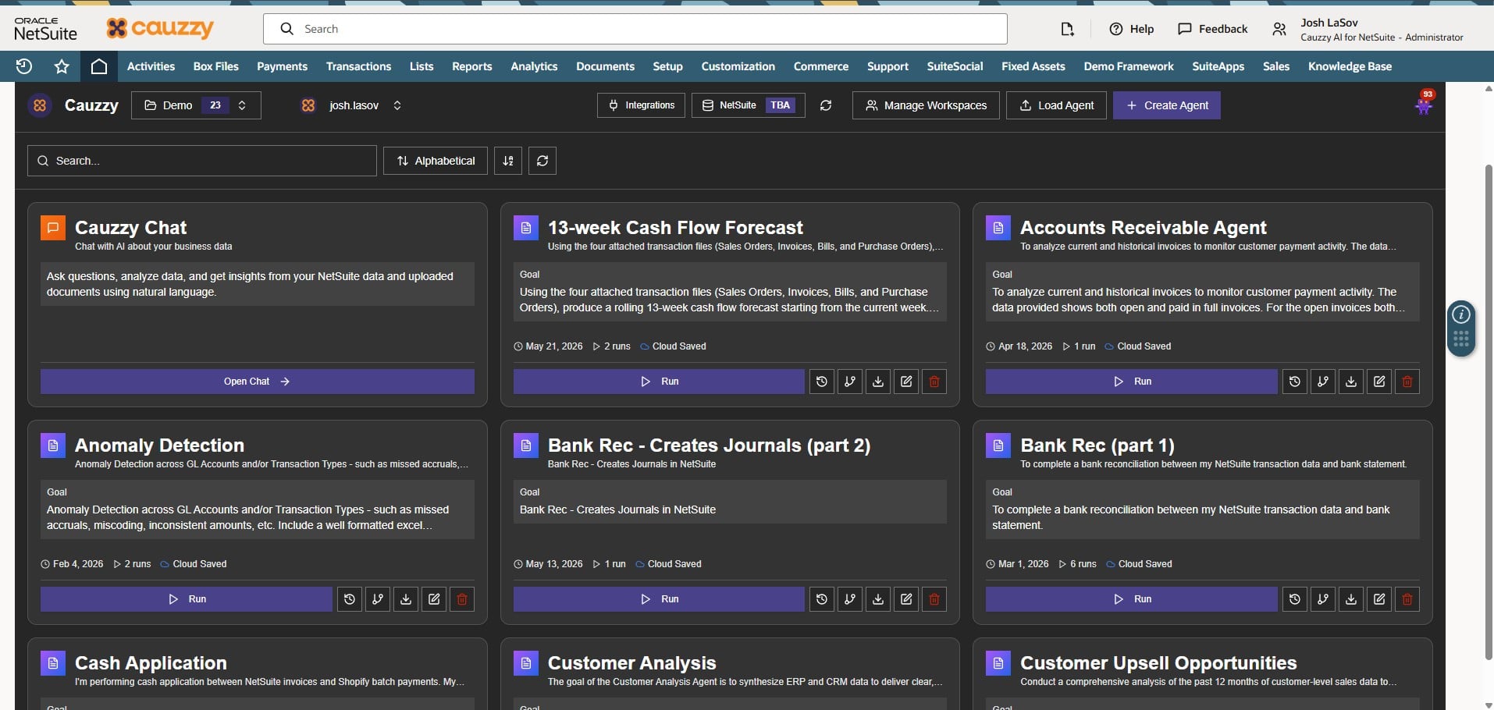Run the Bank Rec (part 1) agent
1494x710 pixels.
coord(1132,599)
